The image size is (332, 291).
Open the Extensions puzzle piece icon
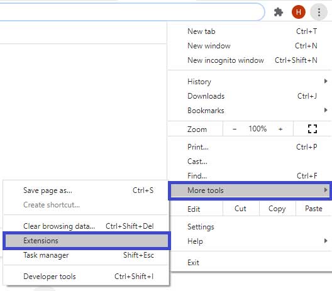coord(279,12)
